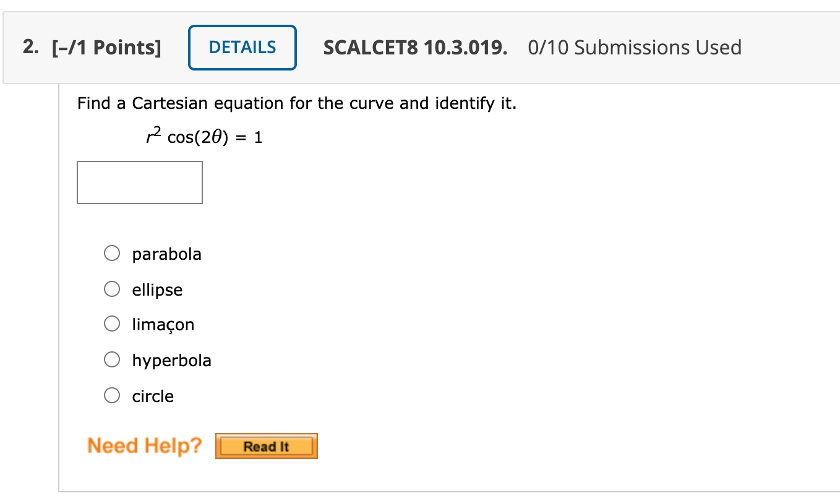The image size is (840, 501).
Task: Click the hyperbola option text label
Action: 172,360
